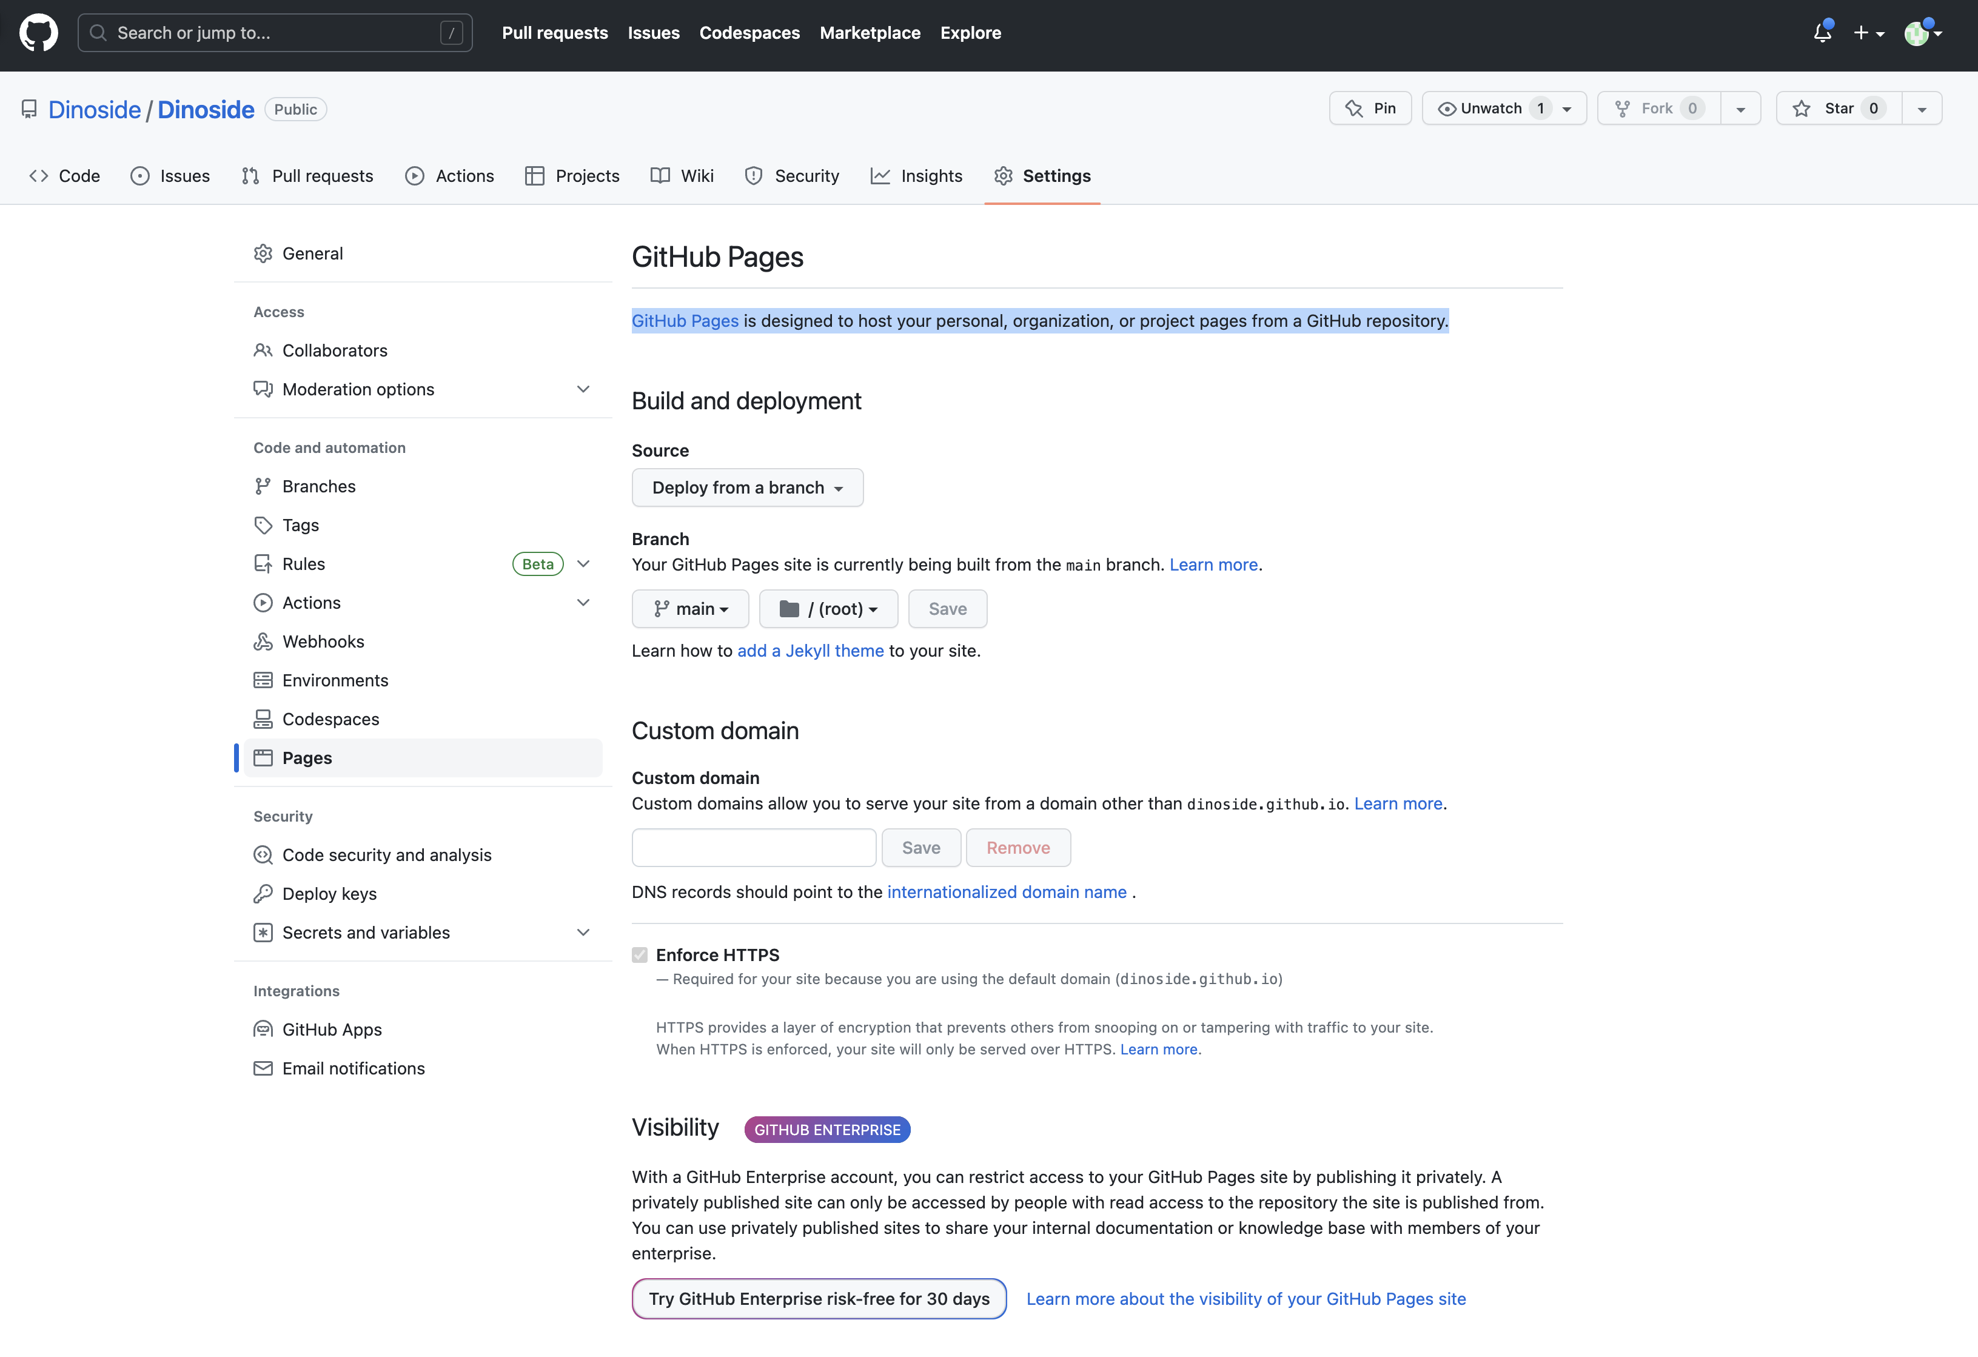Open the star lists dropdown arrow

(x=1922, y=108)
